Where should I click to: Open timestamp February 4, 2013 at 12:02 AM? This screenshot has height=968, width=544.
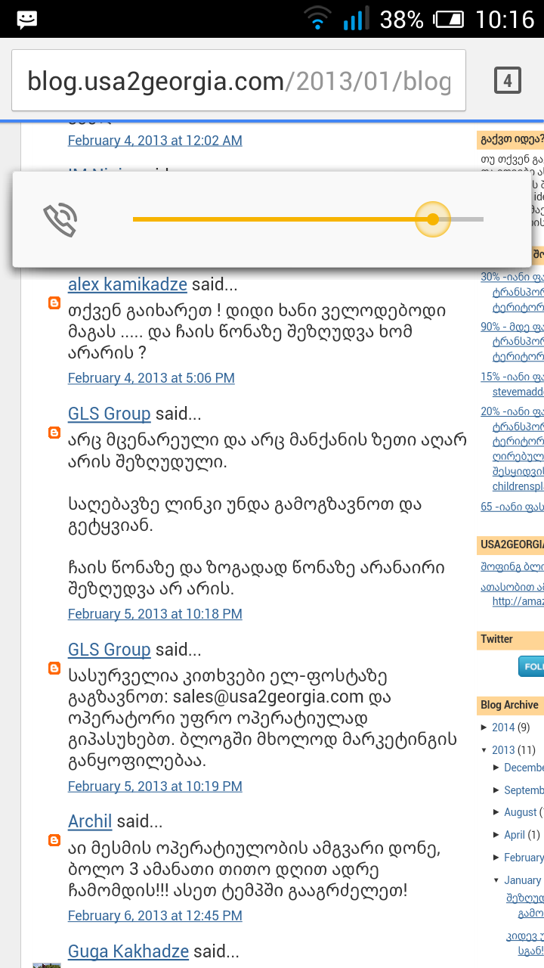tap(155, 141)
